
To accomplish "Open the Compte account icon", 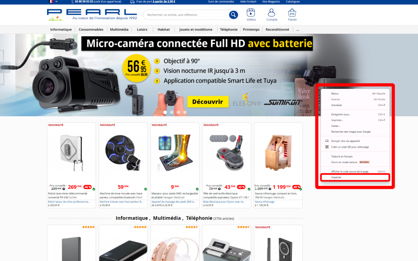I will pyautogui.click(x=271, y=15).
